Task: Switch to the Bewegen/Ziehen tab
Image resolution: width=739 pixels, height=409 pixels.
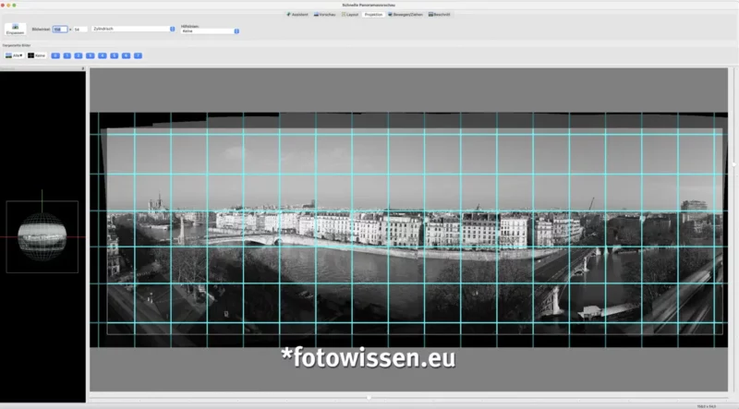Action: click(x=406, y=15)
